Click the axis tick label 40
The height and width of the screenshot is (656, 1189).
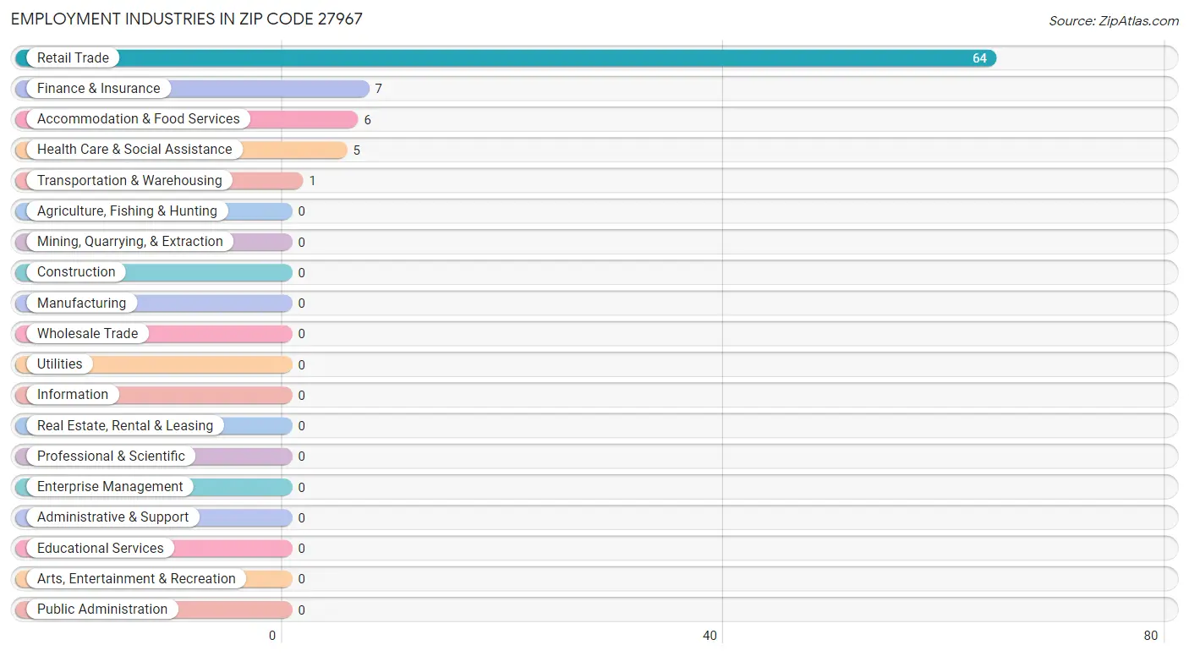coord(710,636)
